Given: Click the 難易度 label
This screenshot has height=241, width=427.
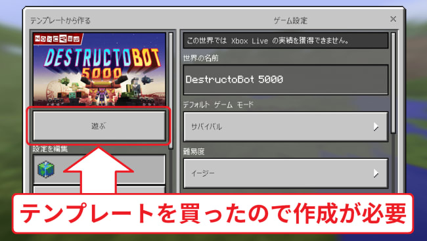Looking at the screenshot, I should [194, 152].
